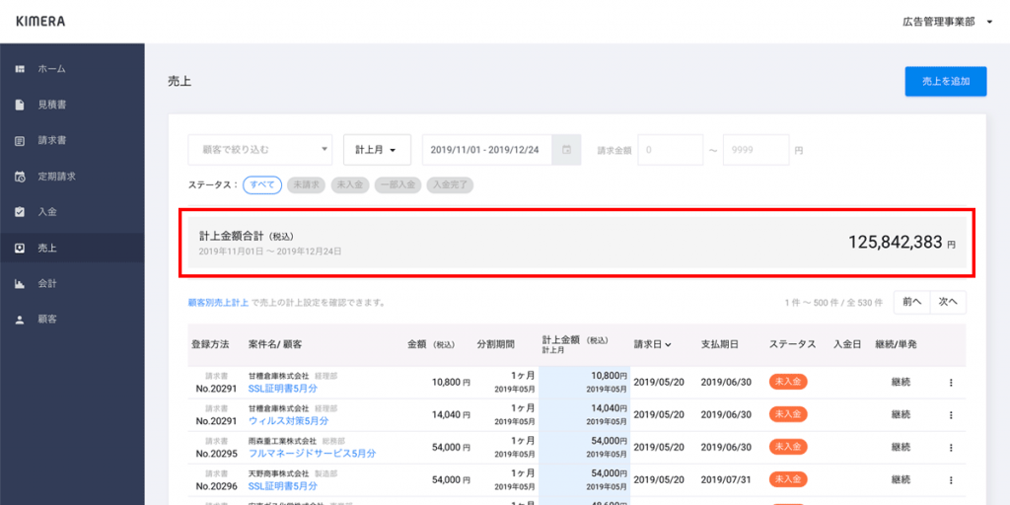The height and width of the screenshot is (505, 1010).
Task: Click the 前へ pagination button
Action: coord(911,302)
